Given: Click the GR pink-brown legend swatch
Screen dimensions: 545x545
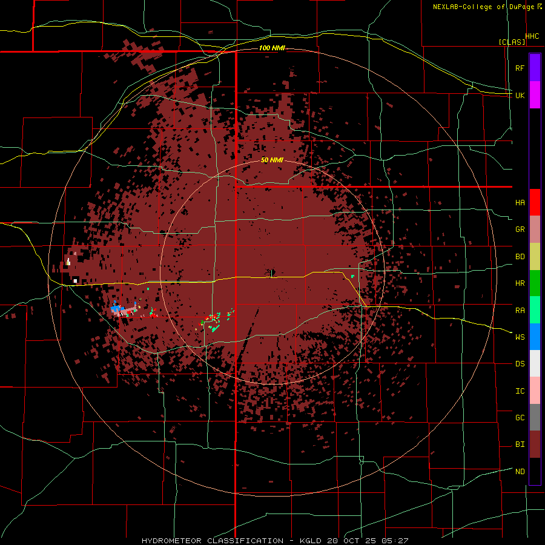Looking at the screenshot, I should 535,229.
